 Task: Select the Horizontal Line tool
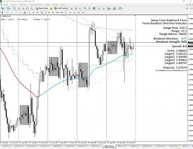[x=16, y=13]
